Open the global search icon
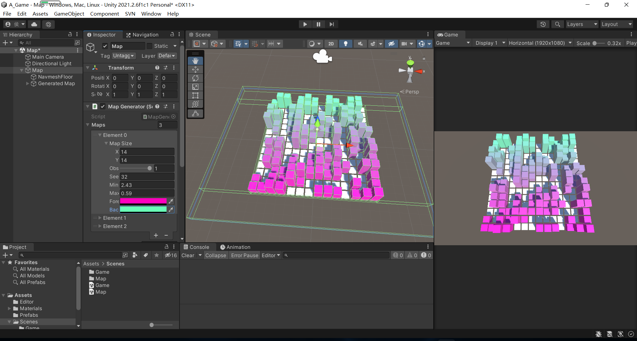637x341 pixels. (558, 24)
